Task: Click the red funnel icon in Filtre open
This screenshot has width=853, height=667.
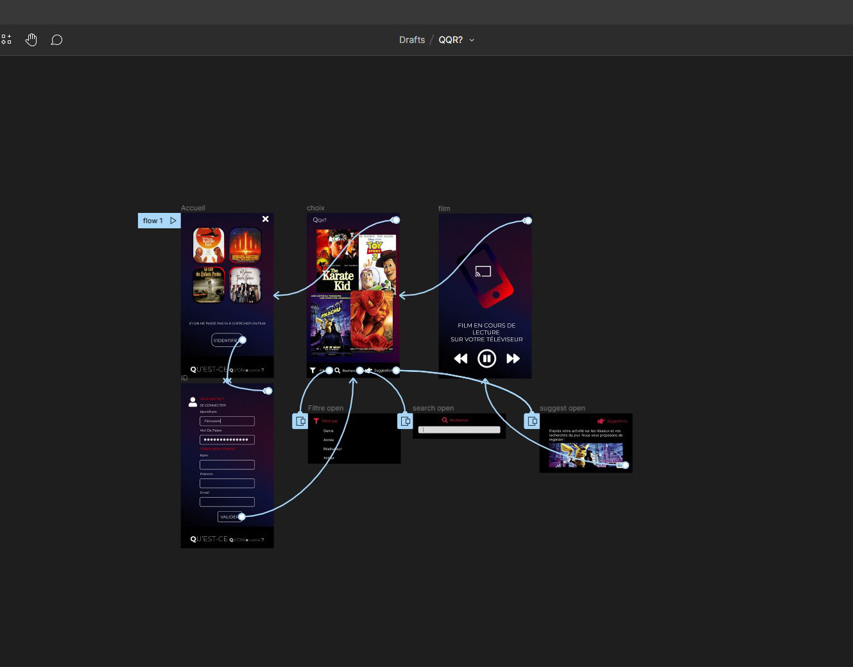Action: click(316, 421)
